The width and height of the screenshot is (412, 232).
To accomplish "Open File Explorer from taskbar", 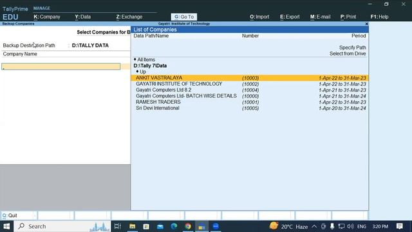I will tap(132, 226).
